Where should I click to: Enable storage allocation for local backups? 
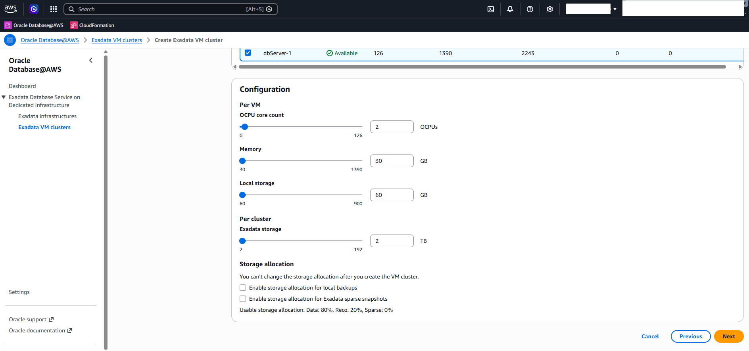pyautogui.click(x=243, y=288)
